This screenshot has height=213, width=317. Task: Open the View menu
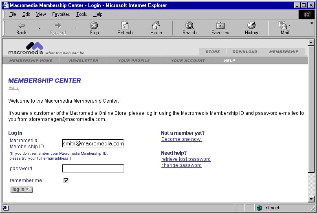pyautogui.click(x=41, y=14)
